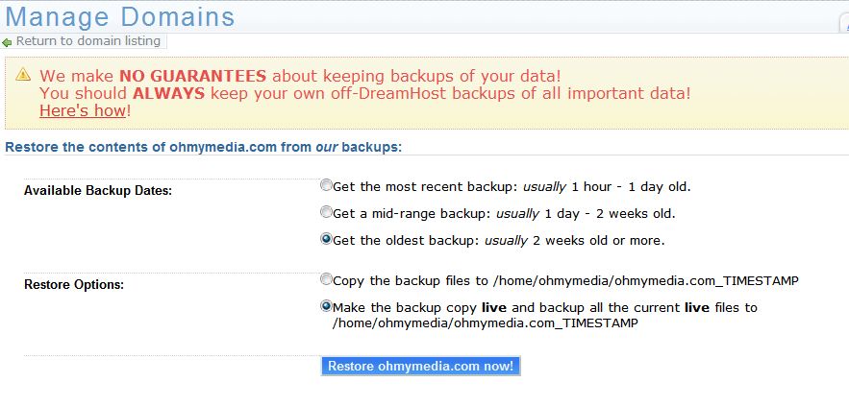Select the oldest backup radio button
Image resolution: width=849 pixels, height=406 pixels.
tap(326, 239)
